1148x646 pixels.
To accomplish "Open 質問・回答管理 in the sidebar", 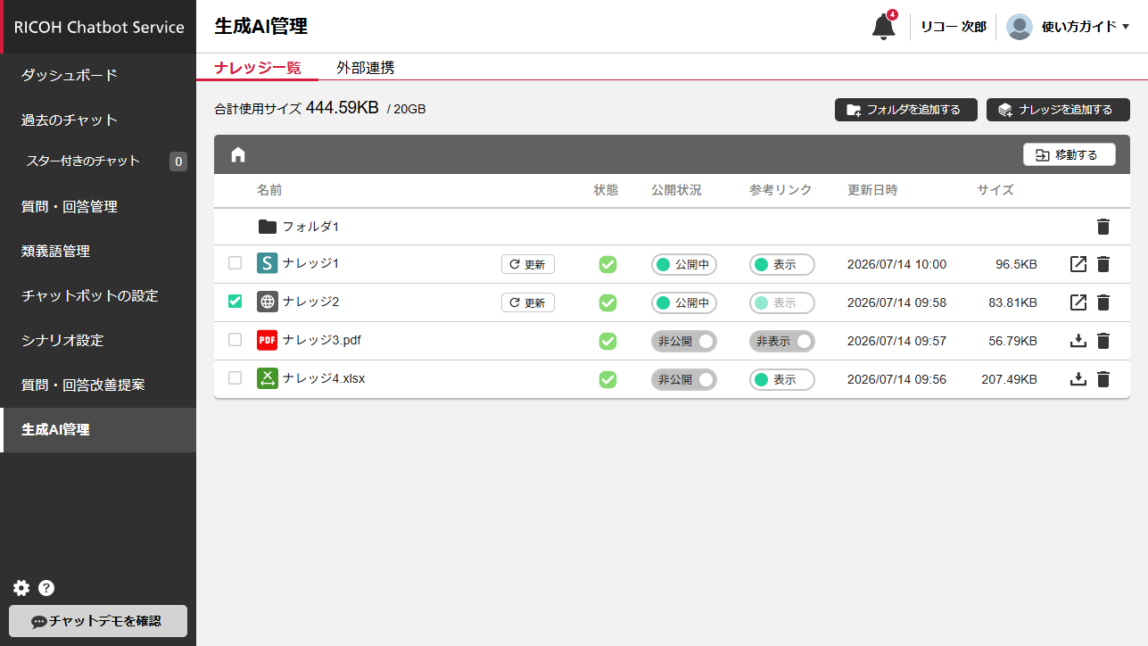I will tap(98, 207).
